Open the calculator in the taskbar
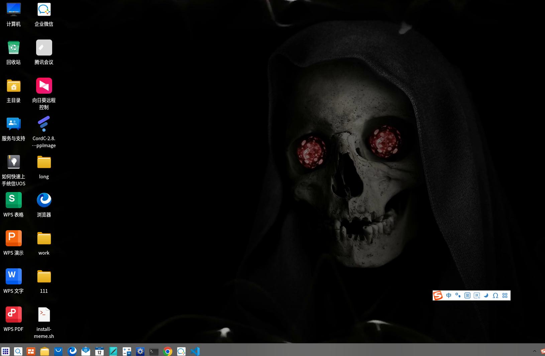This screenshot has height=356, width=545. (x=127, y=351)
